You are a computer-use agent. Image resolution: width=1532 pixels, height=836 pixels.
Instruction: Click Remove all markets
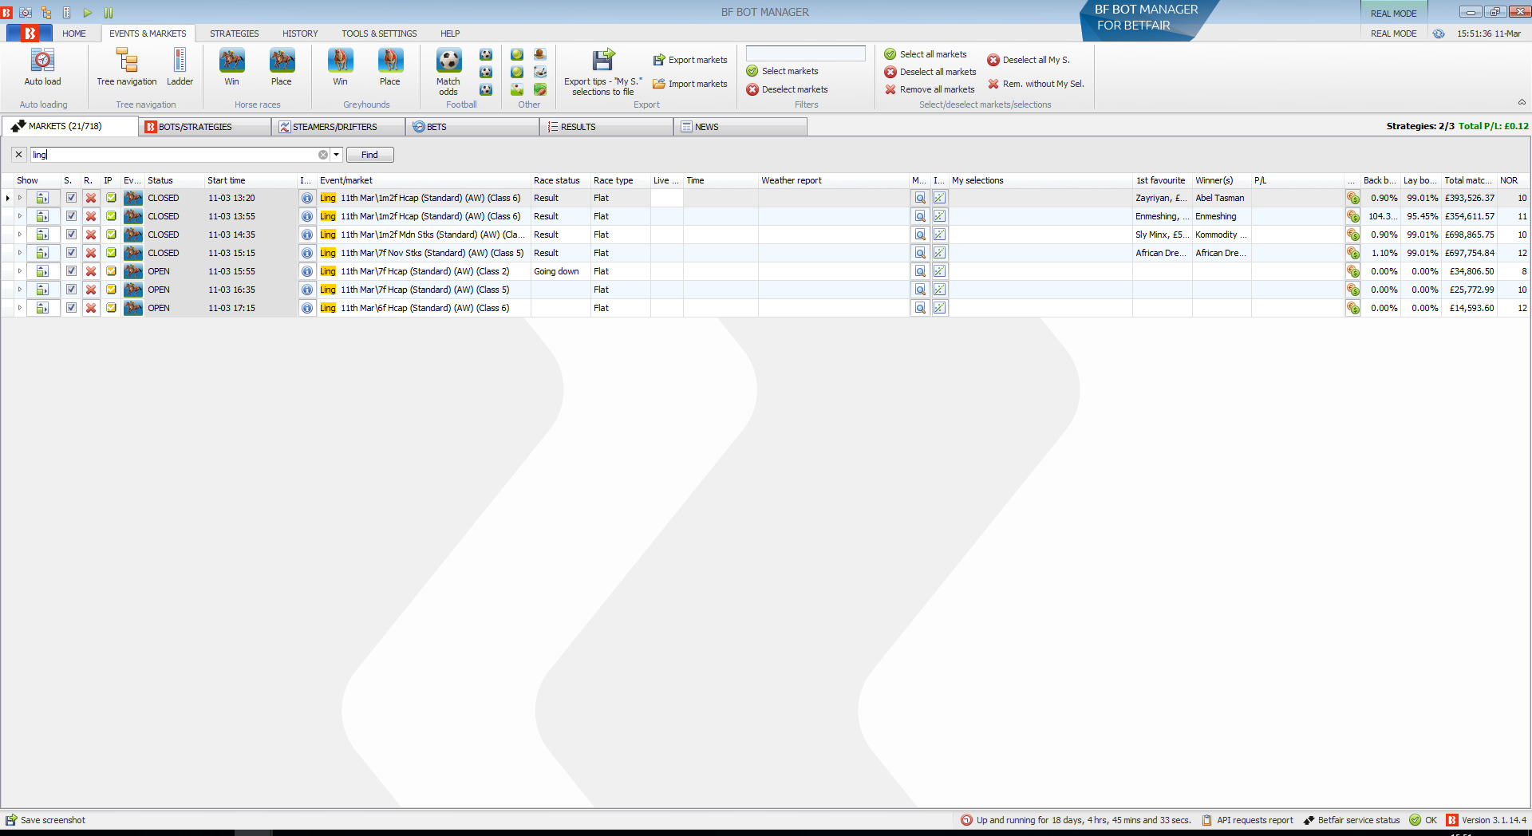(930, 89)
